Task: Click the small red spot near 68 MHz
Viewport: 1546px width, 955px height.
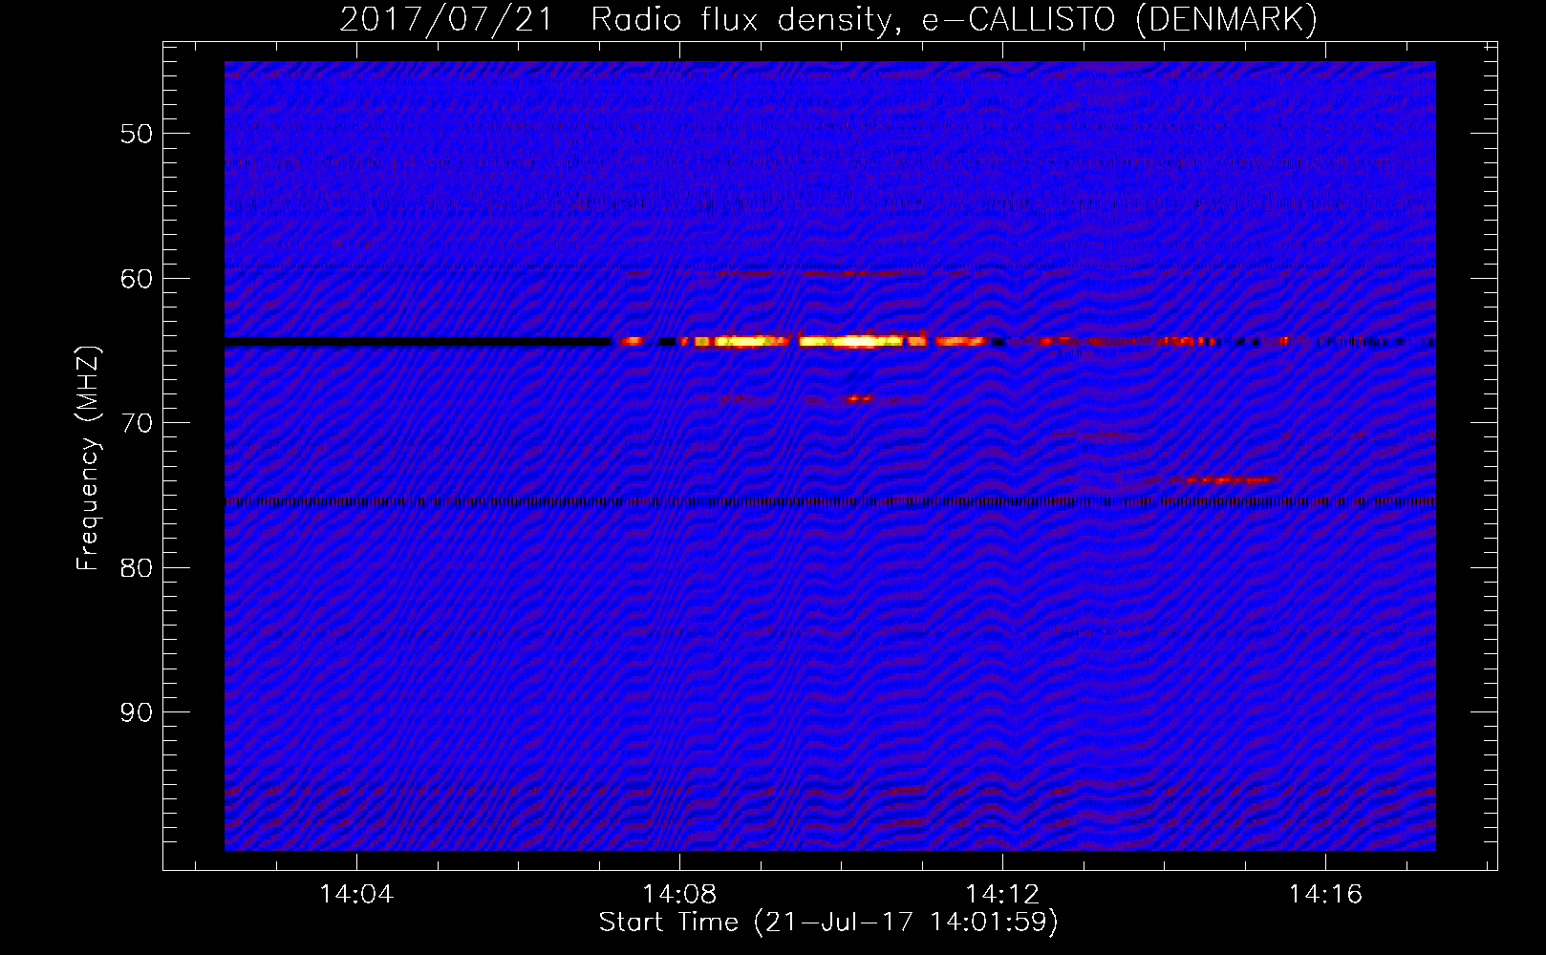Action: coord(859,398)
